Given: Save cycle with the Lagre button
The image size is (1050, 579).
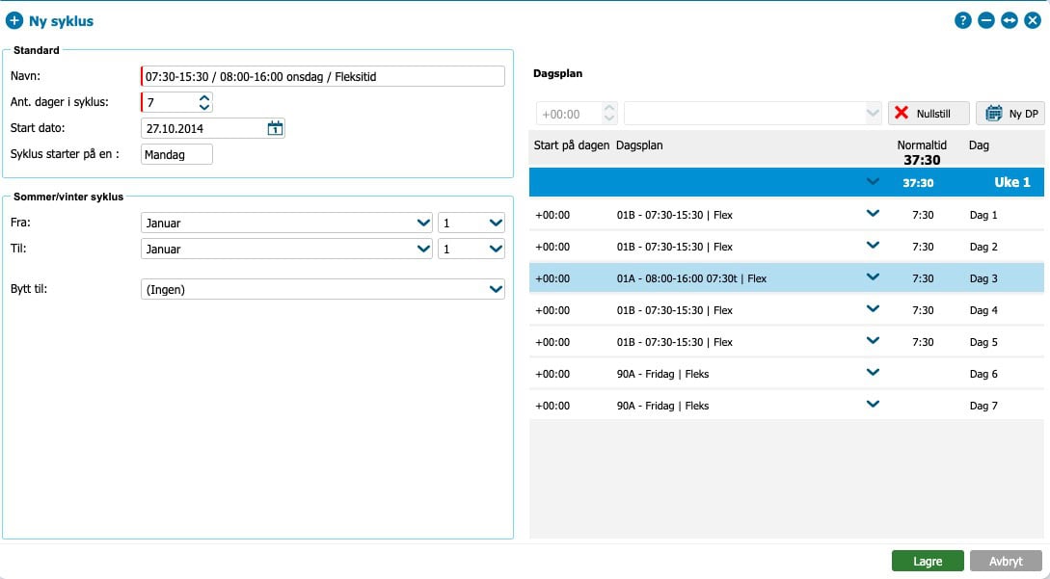Looking at the screenshot, I should point(928,561).
